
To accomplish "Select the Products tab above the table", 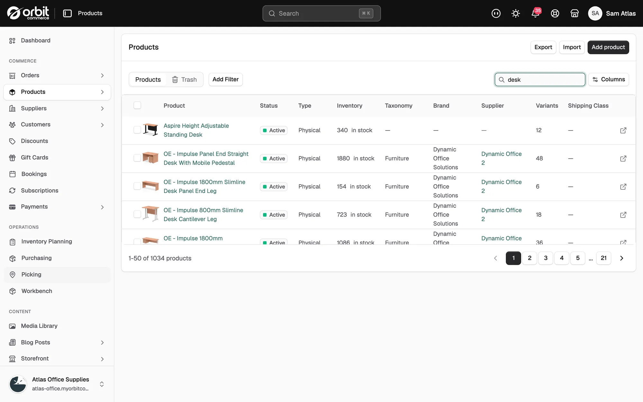I will pos(148,79).
